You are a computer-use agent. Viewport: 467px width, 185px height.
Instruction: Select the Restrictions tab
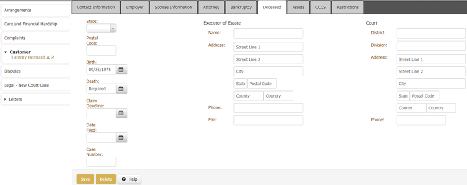pos(347,7)
